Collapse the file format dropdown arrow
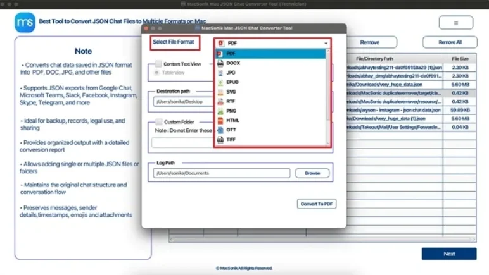 pos(326,43)
